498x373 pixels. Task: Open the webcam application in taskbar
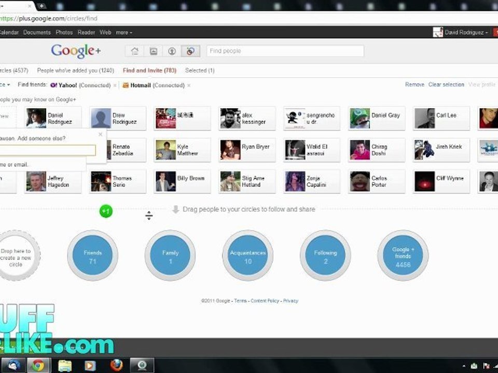[x=142, y=366]
